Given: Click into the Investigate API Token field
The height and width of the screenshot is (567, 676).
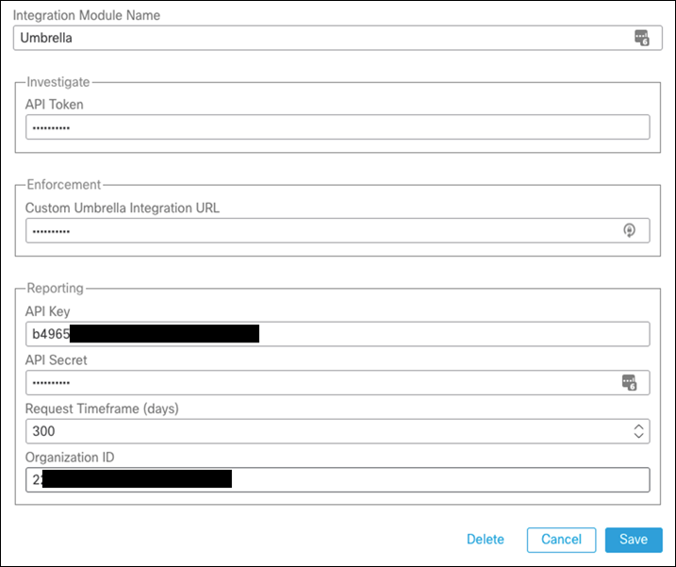Looking at the screenshot, I should coord(338,126).
